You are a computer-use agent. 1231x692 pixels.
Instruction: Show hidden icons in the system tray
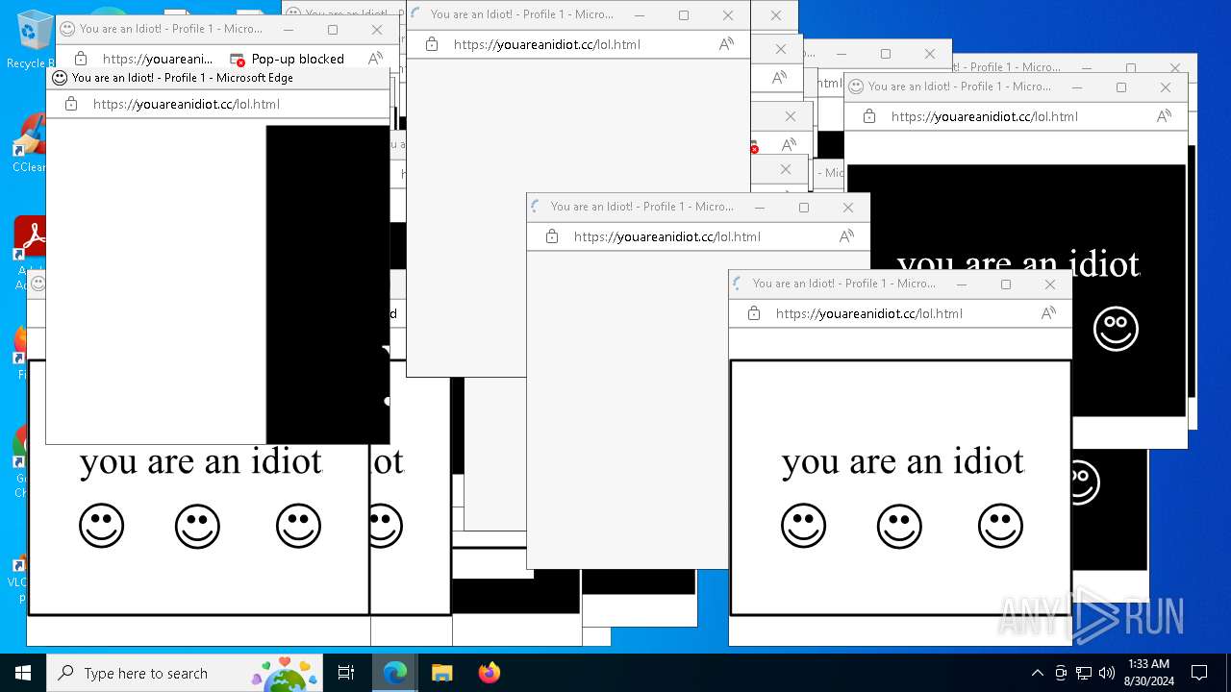[x=1037, y=673]
